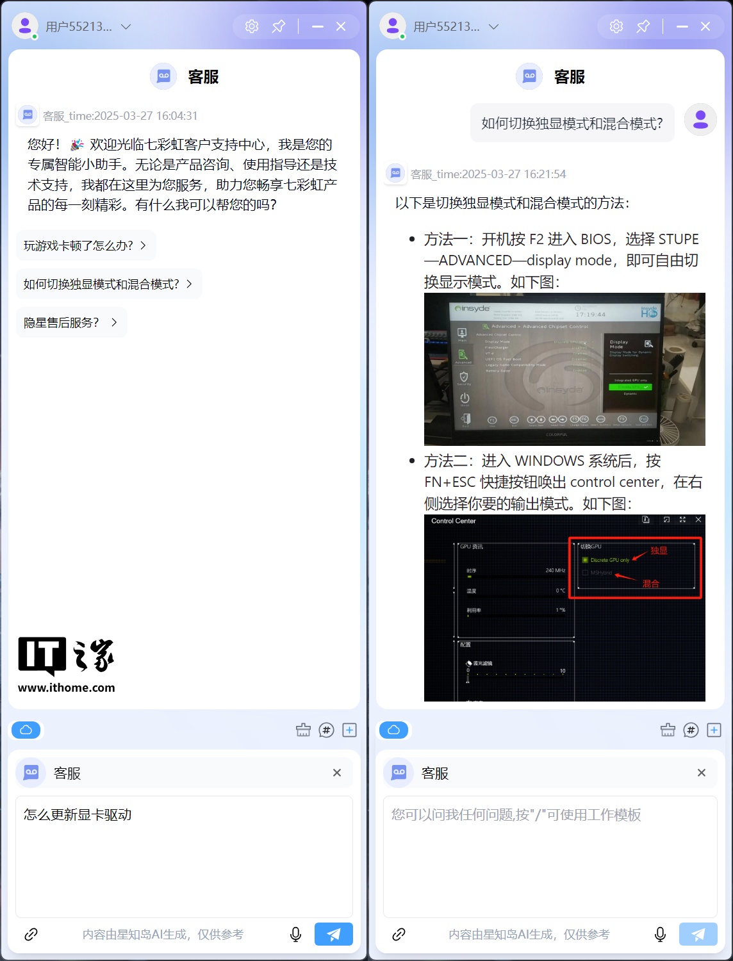Open the BIOS screenshot image in chat
The width and height of the screenshot is (733, 961).
(x=564, y=369)
